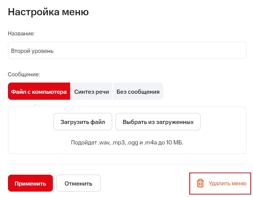Image resolution: width=253 pixels, height=197 pixels.
Task: Click the supported file formats hint text
Action: tap(127, 143)
